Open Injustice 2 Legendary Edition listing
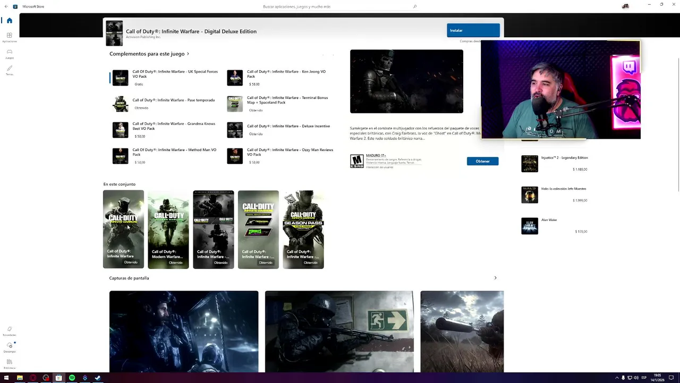Image resolution: width=680 pixels, height=383 pixels. pyautogui.click(x=555, y=163)
